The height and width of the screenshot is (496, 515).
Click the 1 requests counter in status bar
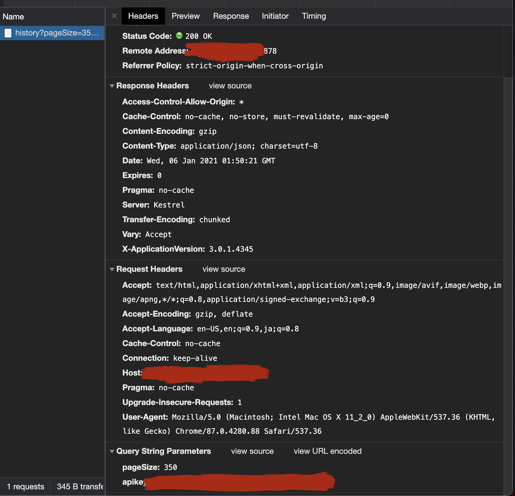tap(25, 486)
